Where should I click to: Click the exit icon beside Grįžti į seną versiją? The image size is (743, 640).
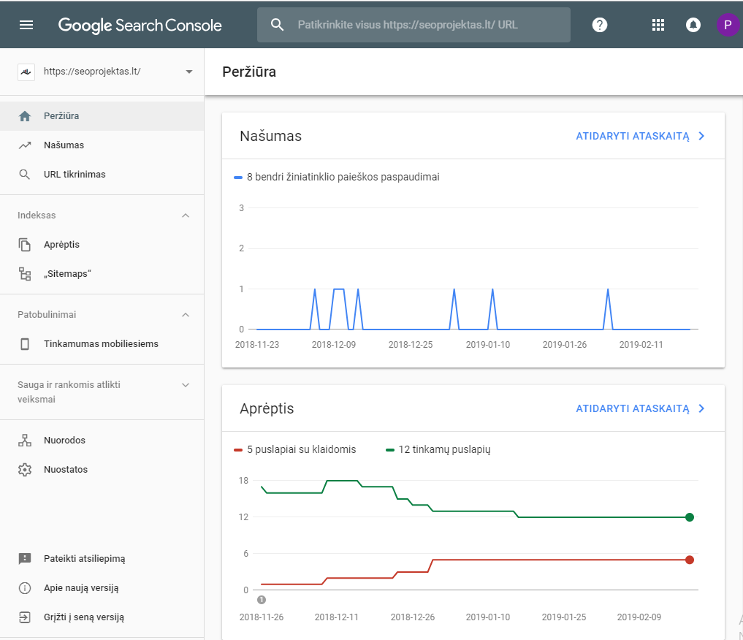pyautogui.click(x=25, y=617)
